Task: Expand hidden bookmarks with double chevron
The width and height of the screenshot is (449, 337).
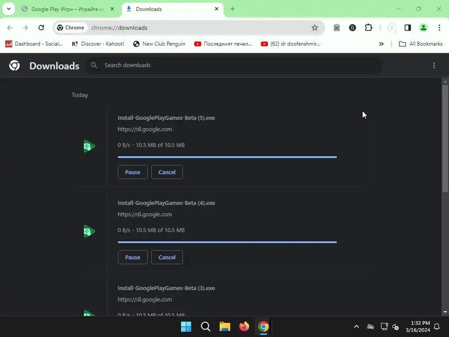Action: [x=381, y=44]
